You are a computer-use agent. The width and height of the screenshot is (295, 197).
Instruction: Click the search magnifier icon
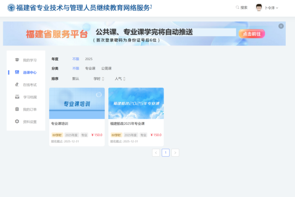pos(237,7)
